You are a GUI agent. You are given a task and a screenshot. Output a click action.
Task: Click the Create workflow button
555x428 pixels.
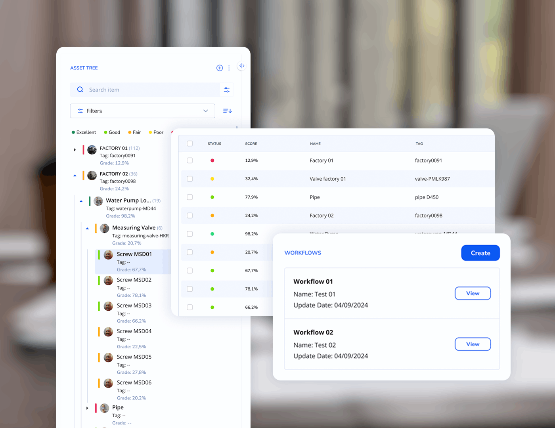click(480, 253)
